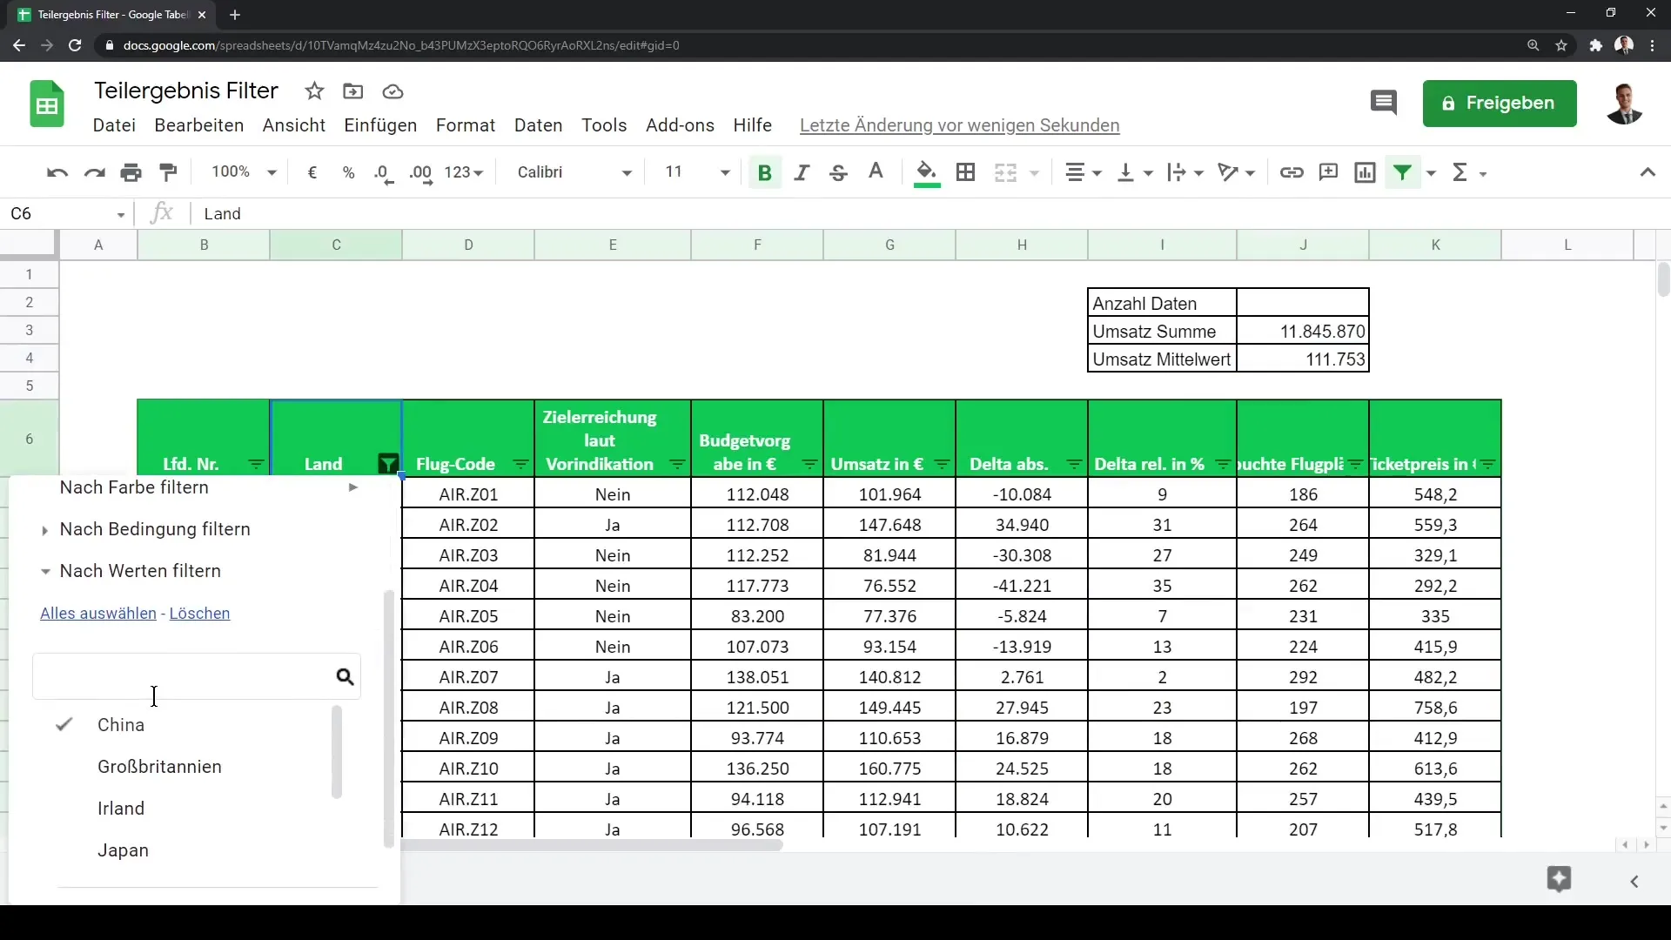The width and height of the screenshot is (1671, 940).
Task: Open the Einfügen menu
Action: (380, 125)
